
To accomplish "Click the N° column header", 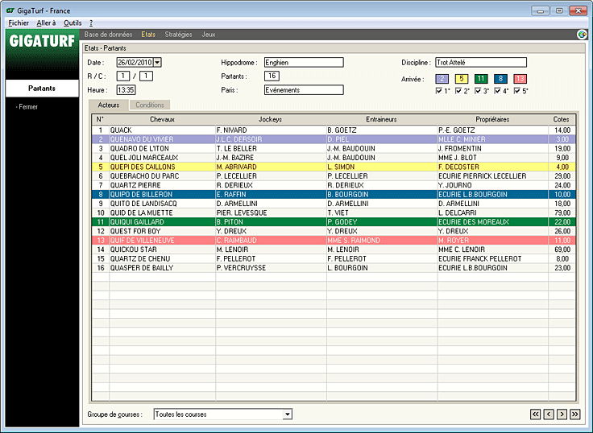I will 100,119.
